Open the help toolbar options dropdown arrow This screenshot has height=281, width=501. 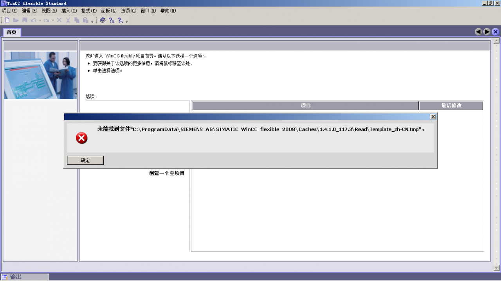tap(127, 21)
